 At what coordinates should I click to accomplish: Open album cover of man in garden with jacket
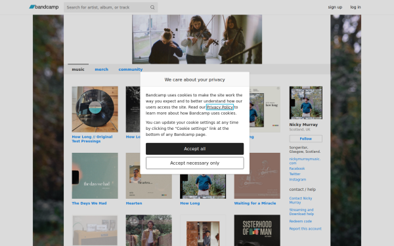(149, 230)
